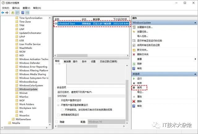
Task: Click the 创建任务 icon
Action: pos(134,32)
